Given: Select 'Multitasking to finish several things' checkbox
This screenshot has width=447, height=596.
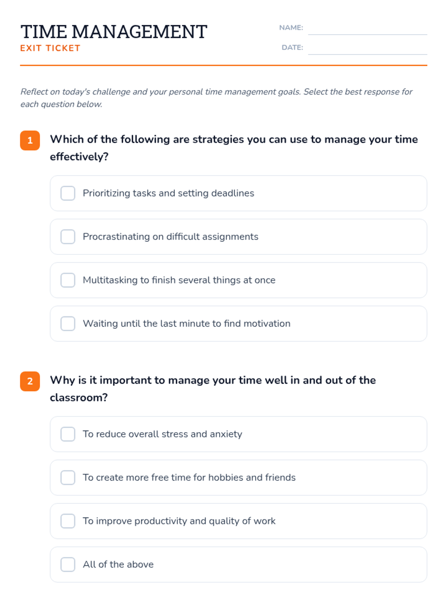Looking at the screenshot, I should (x=68, y=280).
